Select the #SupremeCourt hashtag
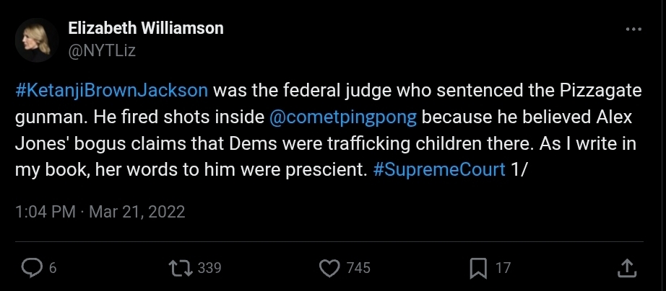 pos(439,170)
